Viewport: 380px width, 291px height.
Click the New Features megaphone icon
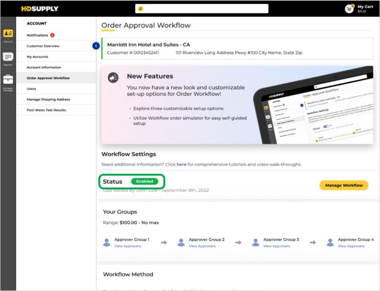point(113,78)
